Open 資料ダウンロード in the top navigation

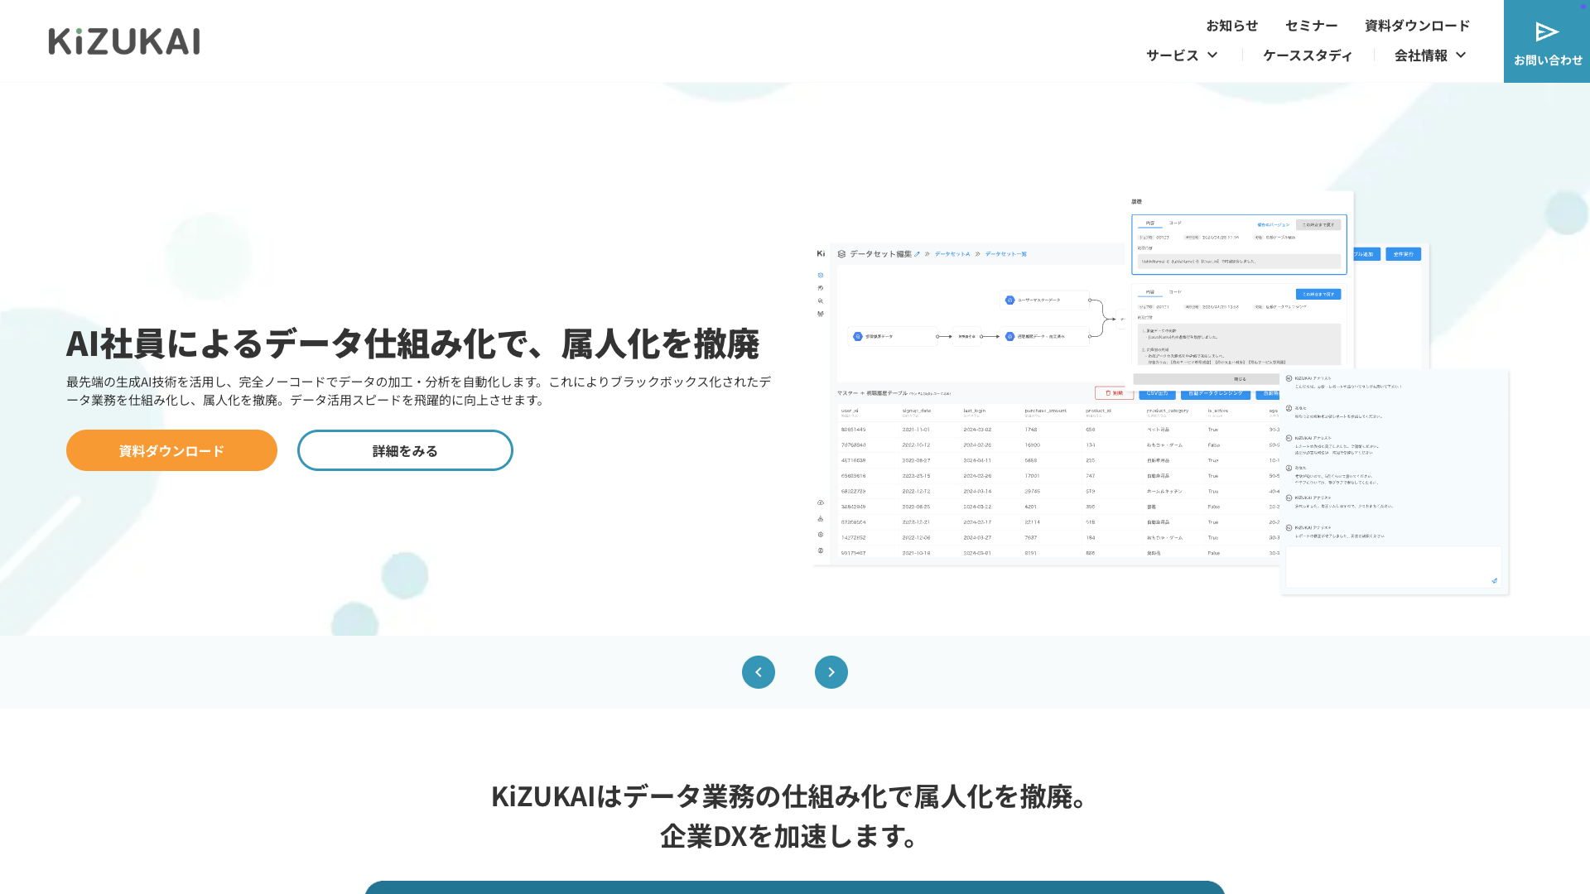[x=1417, y=26]
